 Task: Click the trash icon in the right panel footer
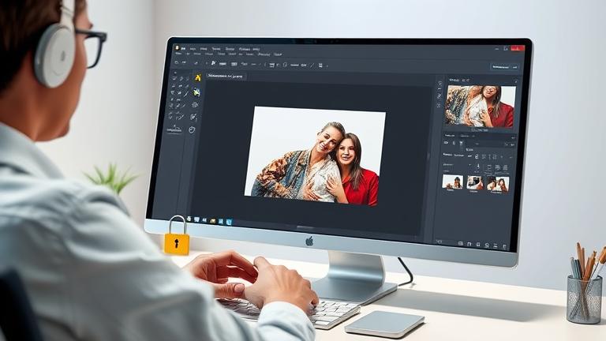click(504, 246)
